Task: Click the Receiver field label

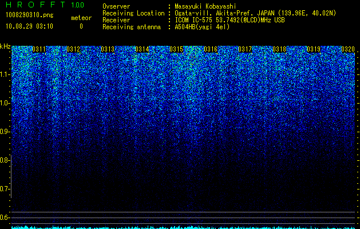Action: coord(116,20)
